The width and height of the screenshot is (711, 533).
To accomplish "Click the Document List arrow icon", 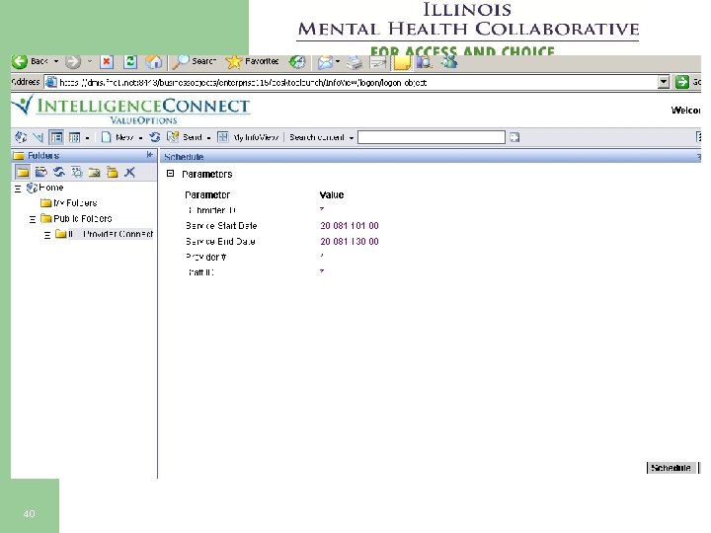I will point(39,137).
